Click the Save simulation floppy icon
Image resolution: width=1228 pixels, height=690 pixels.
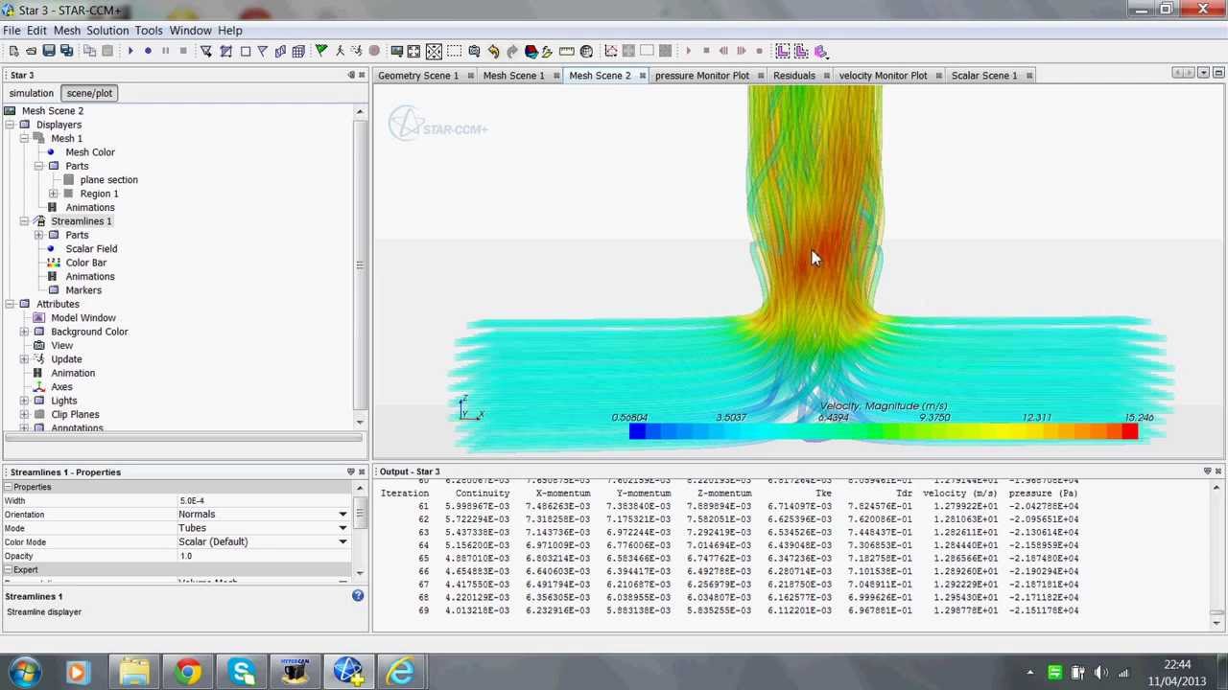coord(49,51)
